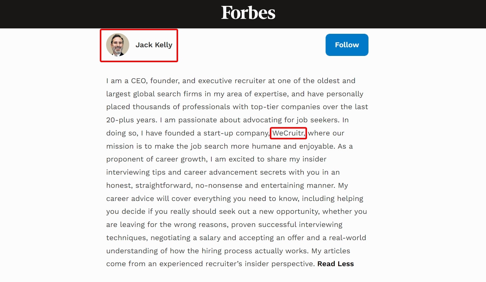Click the phrase "start-up company"
Screen dimensions: 486x282
[x=236, y=133]
